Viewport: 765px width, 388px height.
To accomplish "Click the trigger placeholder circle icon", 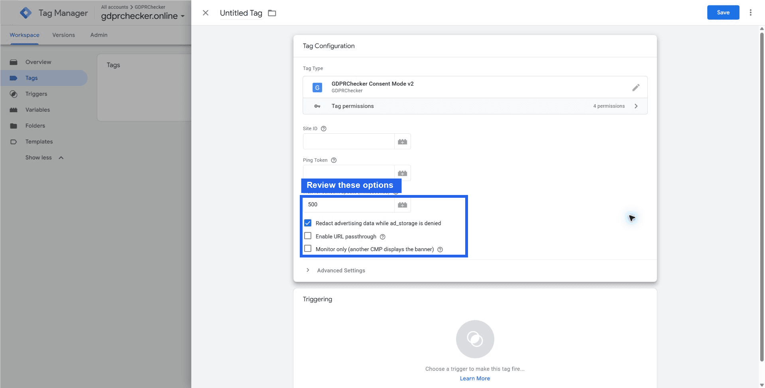I will [475, 339].
